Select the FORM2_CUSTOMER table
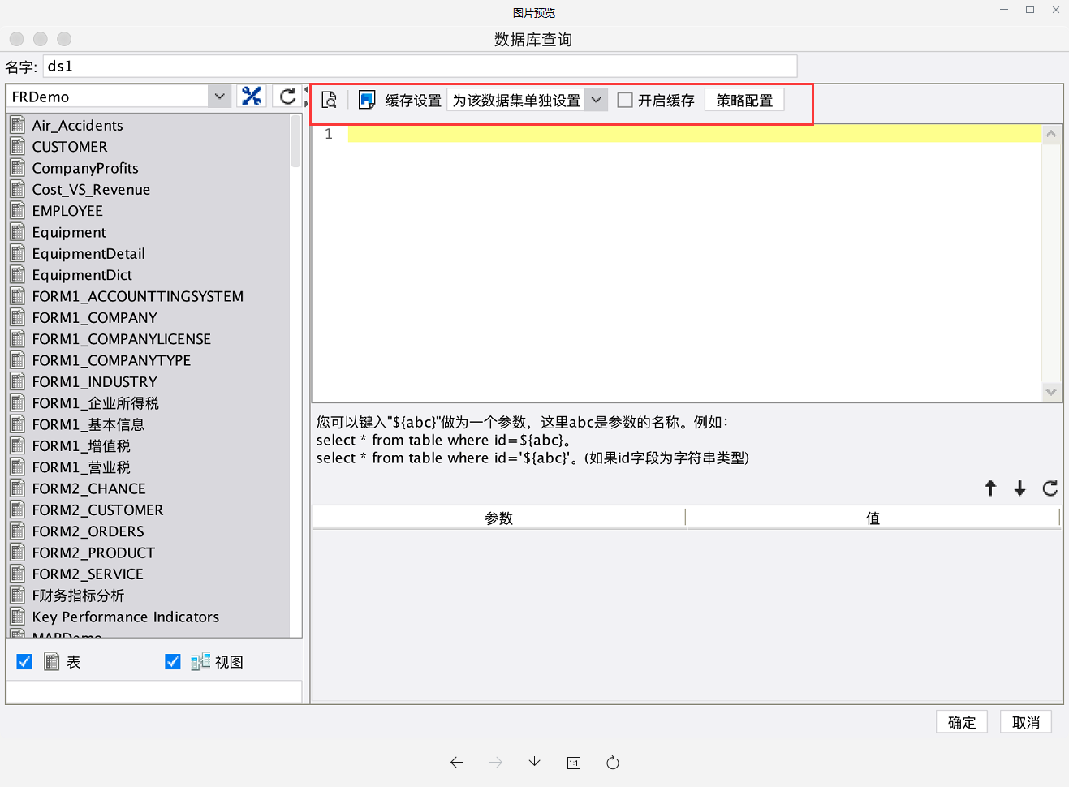 point(98,510)
